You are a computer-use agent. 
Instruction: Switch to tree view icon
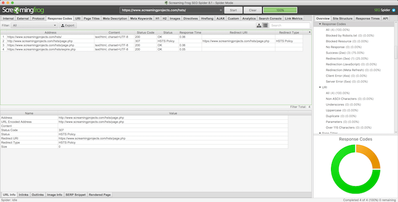coord(259,25)
